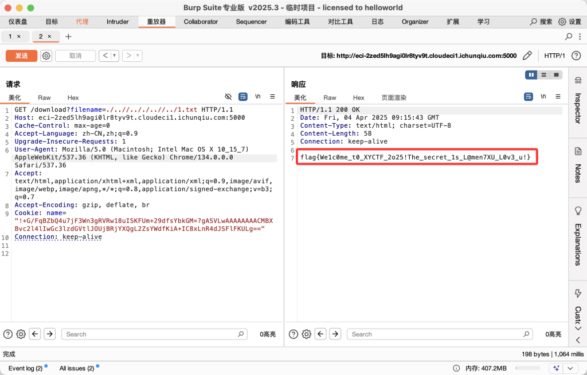This screenshot has height=375, width=587.
Task: Close Repeater tab 1
Action: pyautogui.click(x=19, y=36)
